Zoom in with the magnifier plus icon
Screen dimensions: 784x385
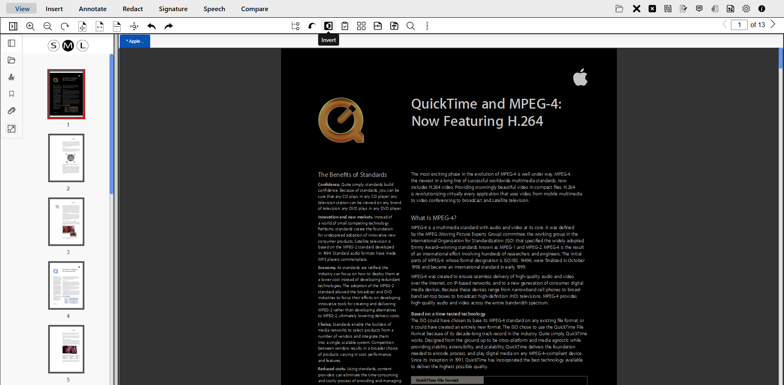tap(30, 26)
